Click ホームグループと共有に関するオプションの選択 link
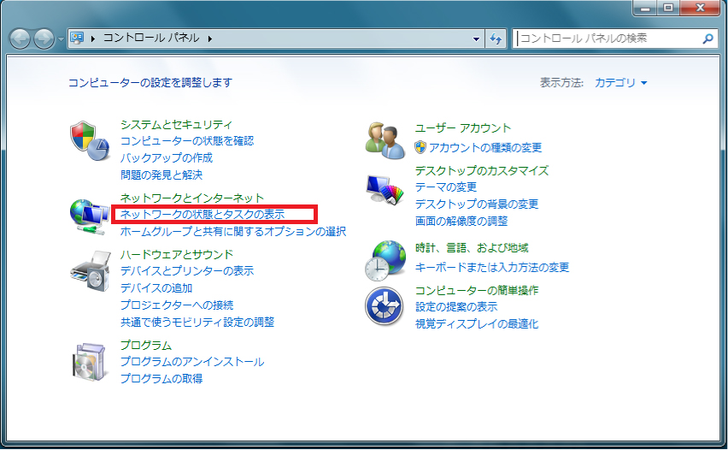 point(233,231)
